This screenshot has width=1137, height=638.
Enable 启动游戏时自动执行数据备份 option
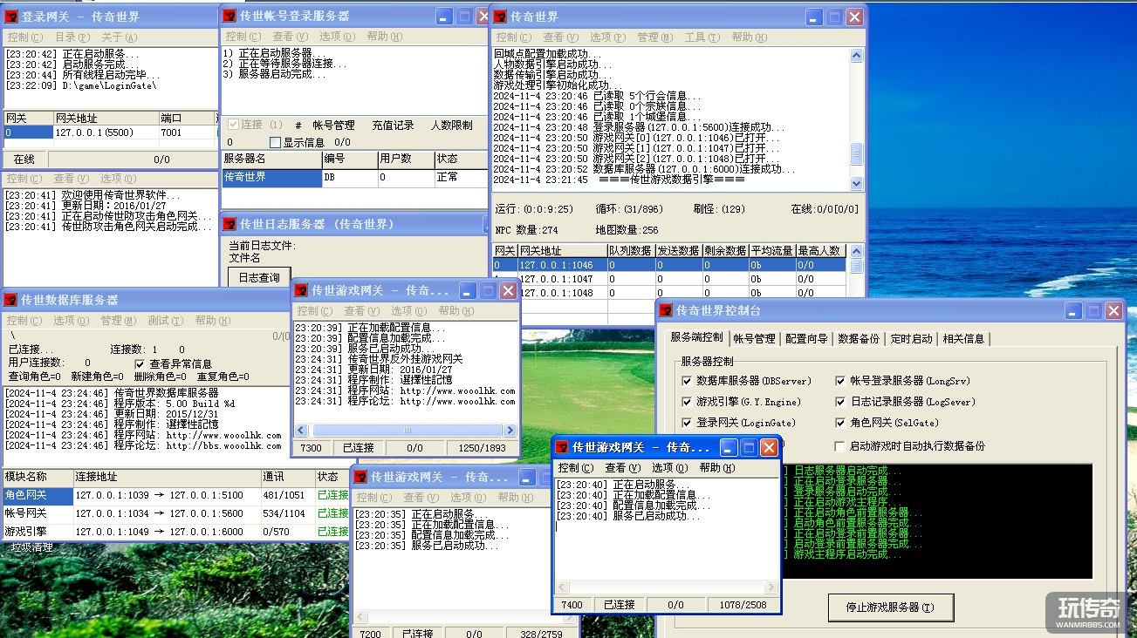pyautogui.click(x=840, y=445)
